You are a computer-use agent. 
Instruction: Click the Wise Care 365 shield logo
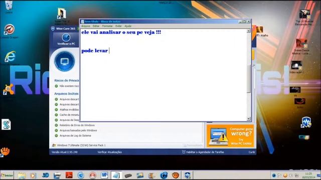53,29
